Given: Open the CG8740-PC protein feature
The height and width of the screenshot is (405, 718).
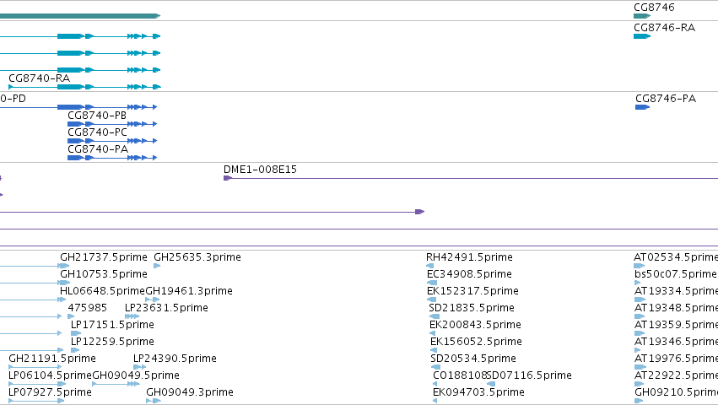Looking at the screenshot, I should tap(112, 141).
